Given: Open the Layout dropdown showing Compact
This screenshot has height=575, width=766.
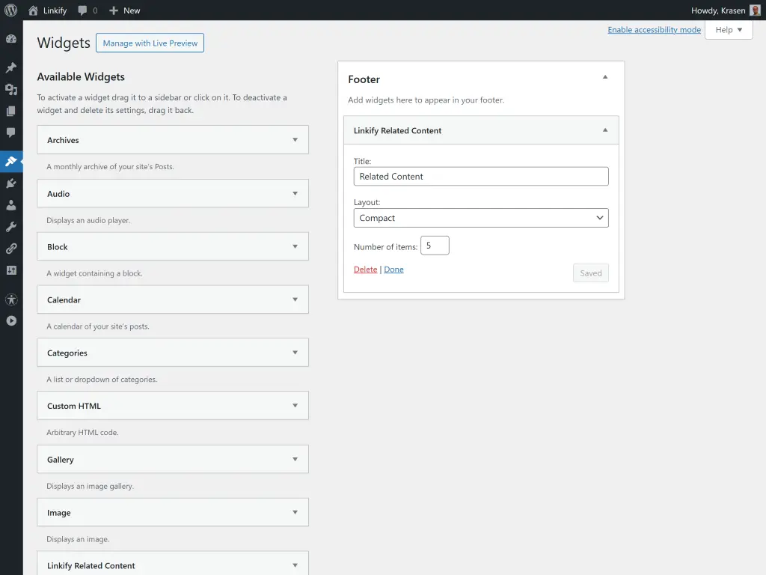Looking at the screenshot, I should coord(480,217).
